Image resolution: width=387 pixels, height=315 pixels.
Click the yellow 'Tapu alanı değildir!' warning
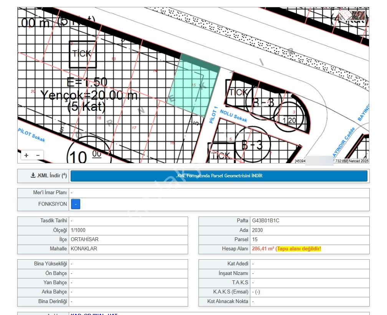[x=299, y=249]
